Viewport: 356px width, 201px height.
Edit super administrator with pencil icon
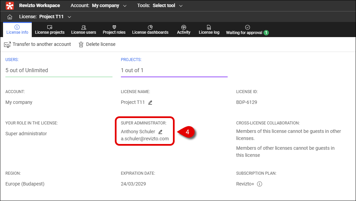(160, 132)
